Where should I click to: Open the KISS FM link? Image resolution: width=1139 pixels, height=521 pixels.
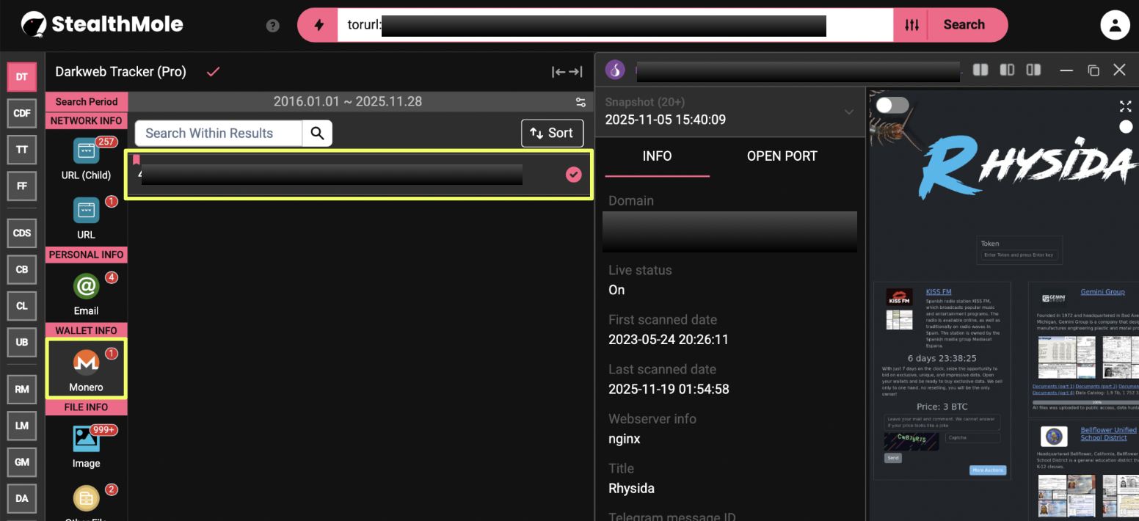[x=938, y=292]
